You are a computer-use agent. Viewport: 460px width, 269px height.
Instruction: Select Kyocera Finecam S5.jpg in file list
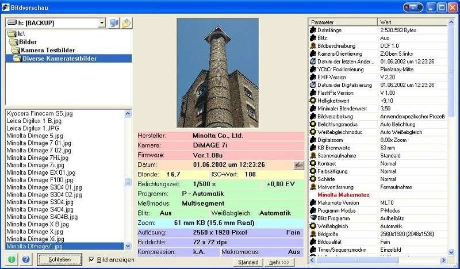pyautogui.click(x=40, y=114)
